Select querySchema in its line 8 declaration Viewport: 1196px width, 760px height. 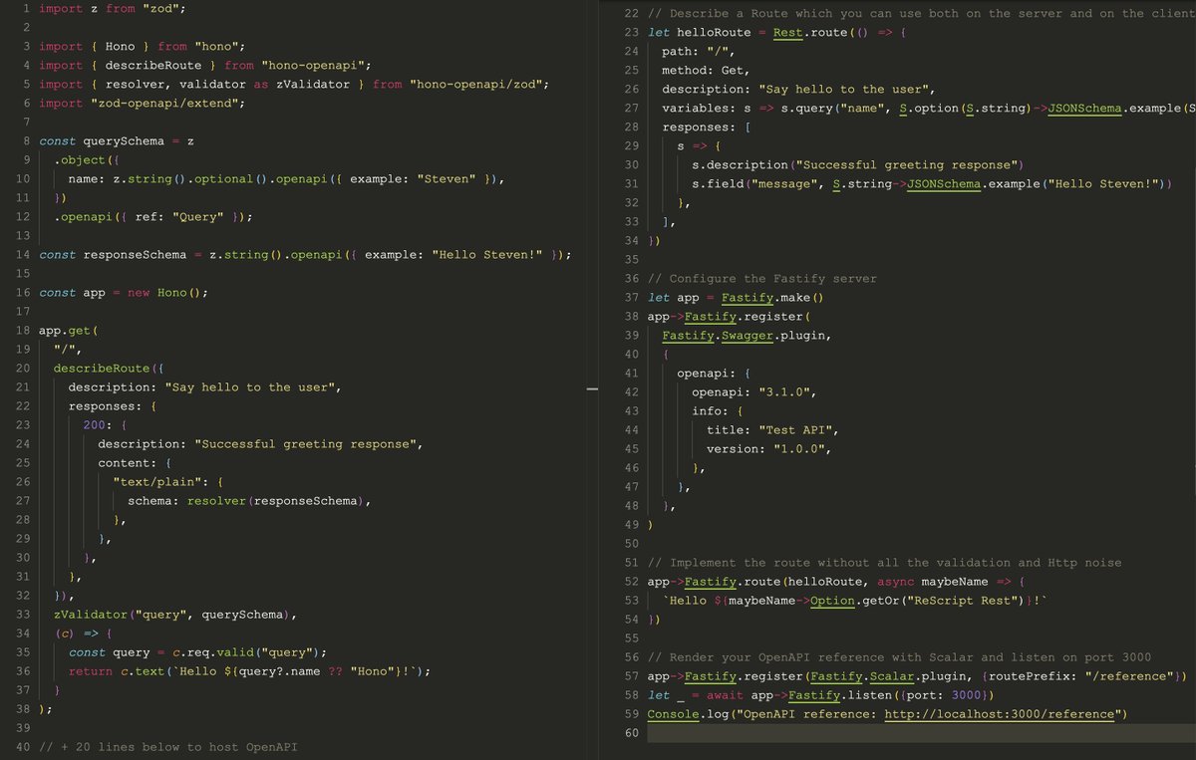tap(124, 140)
